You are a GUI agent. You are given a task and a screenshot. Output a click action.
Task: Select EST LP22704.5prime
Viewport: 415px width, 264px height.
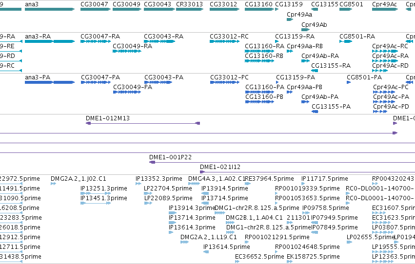(148, 193)
